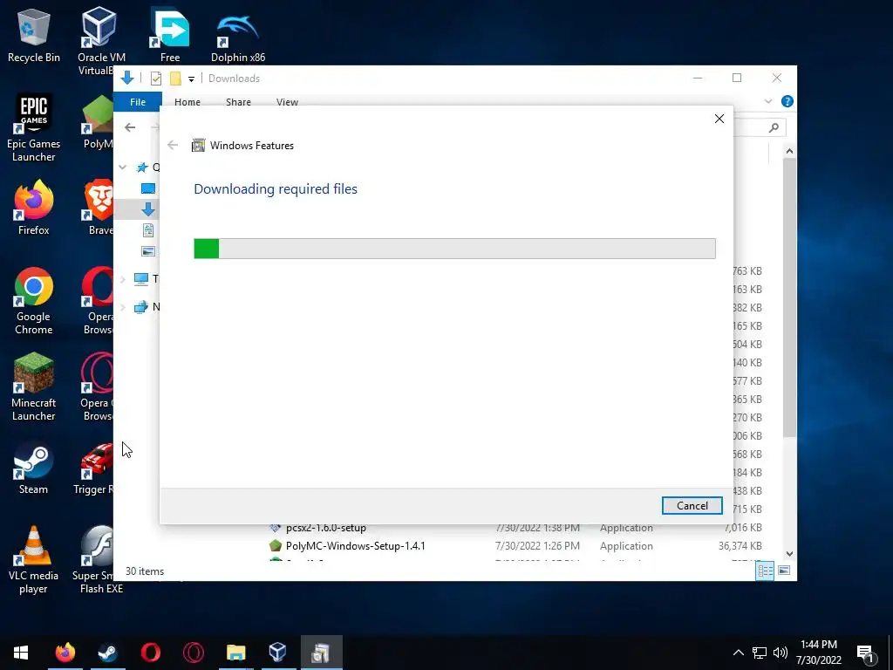Click the Downloads arrow icon in title bar

(x=127, y=78)
